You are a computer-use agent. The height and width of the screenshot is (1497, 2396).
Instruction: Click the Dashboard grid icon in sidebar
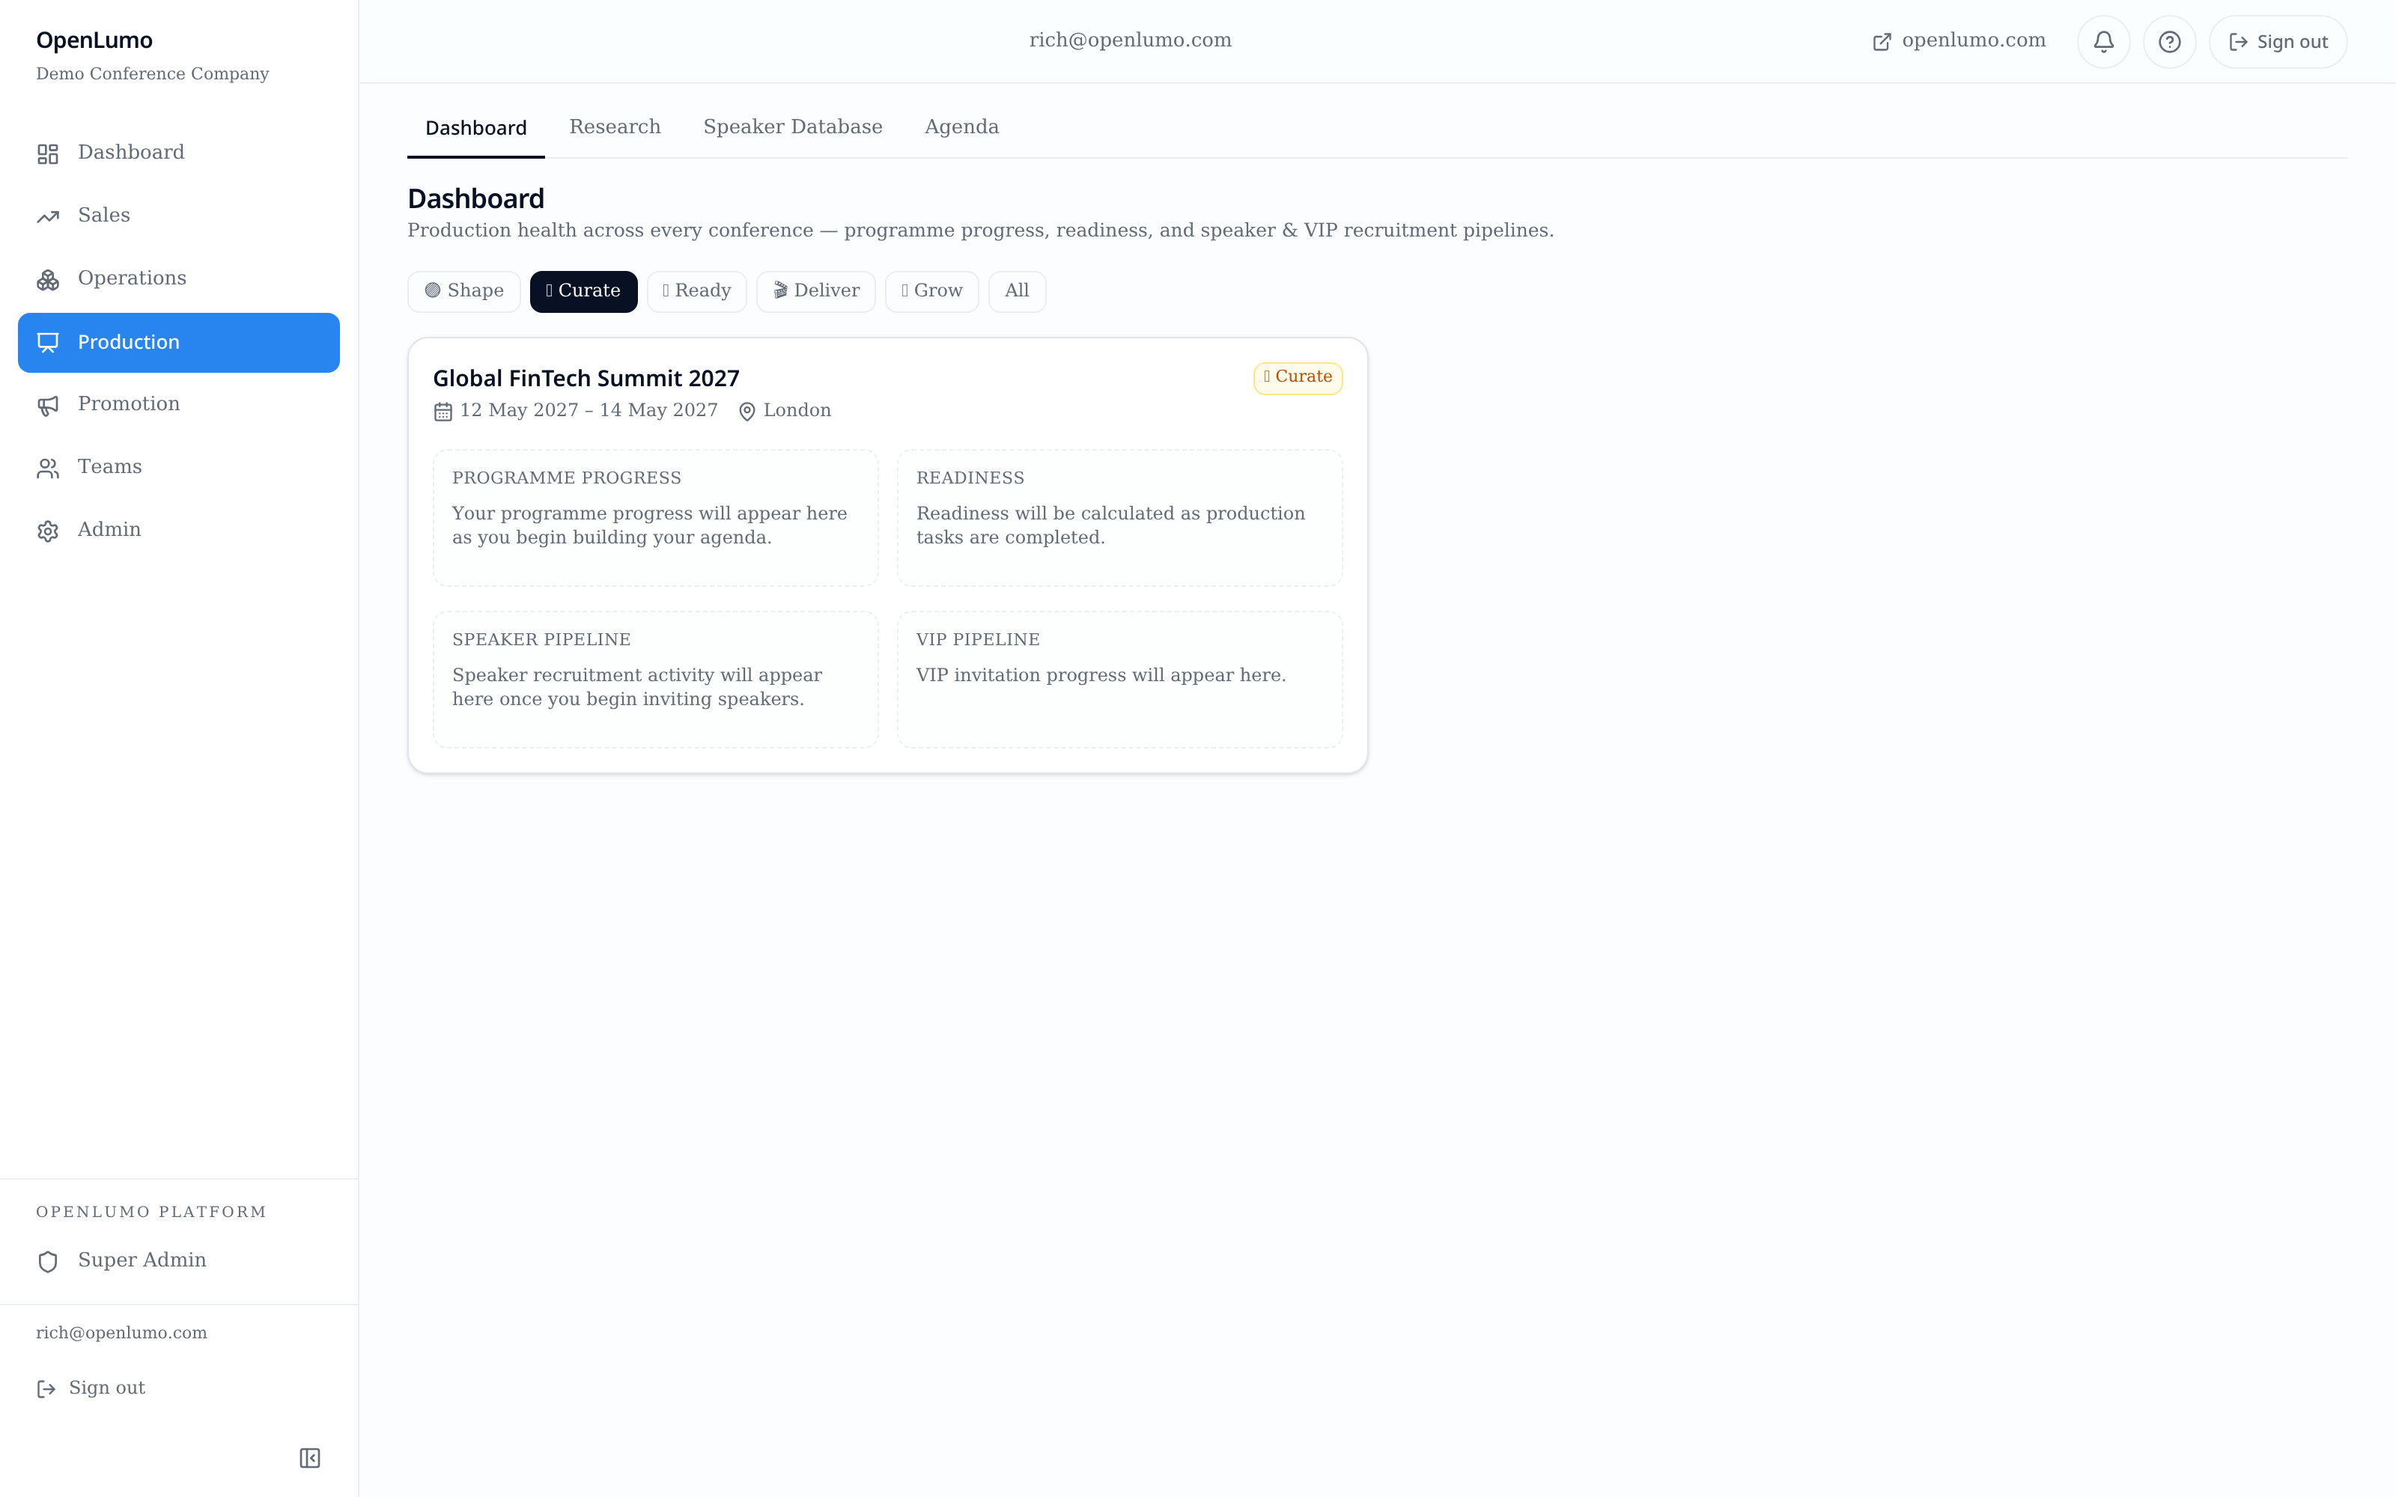pos(47,153)
